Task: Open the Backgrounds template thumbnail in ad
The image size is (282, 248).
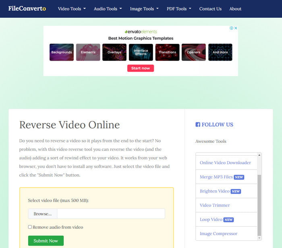Action: 62,52
